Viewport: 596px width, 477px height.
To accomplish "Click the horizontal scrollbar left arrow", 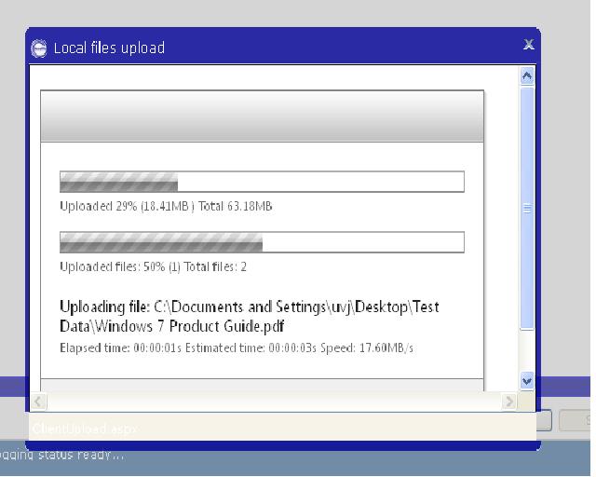I will pos(39,402).
